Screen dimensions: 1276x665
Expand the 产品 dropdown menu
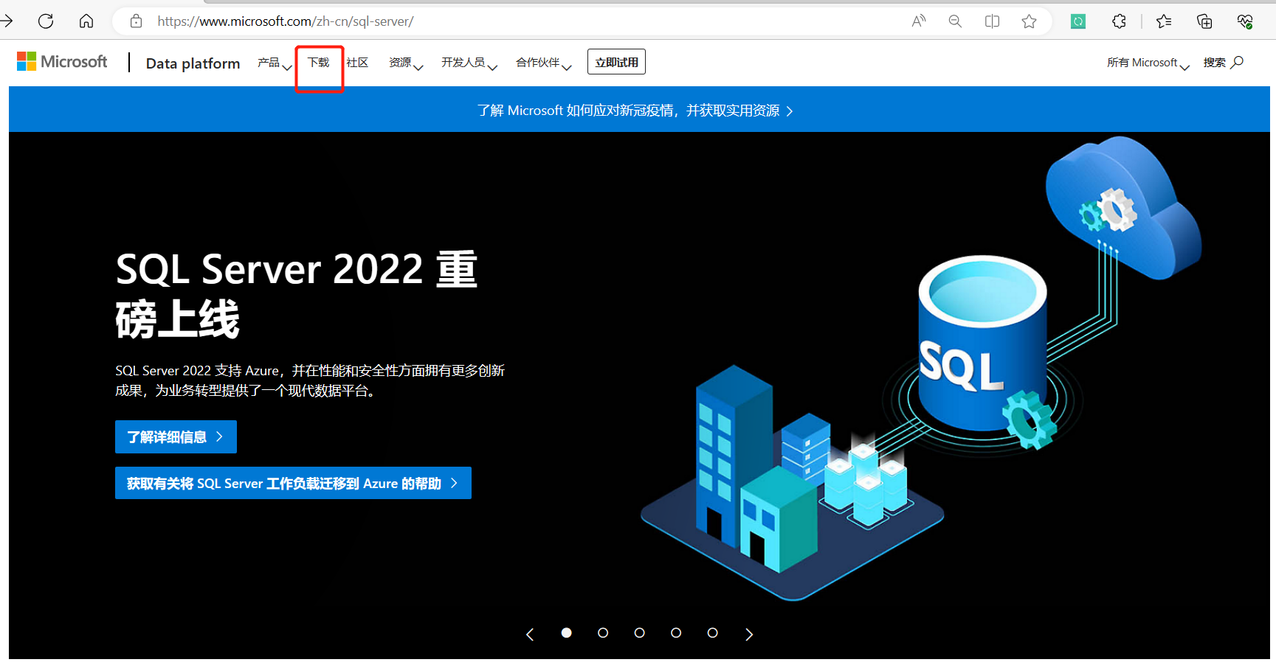click(x=275, y=63)
